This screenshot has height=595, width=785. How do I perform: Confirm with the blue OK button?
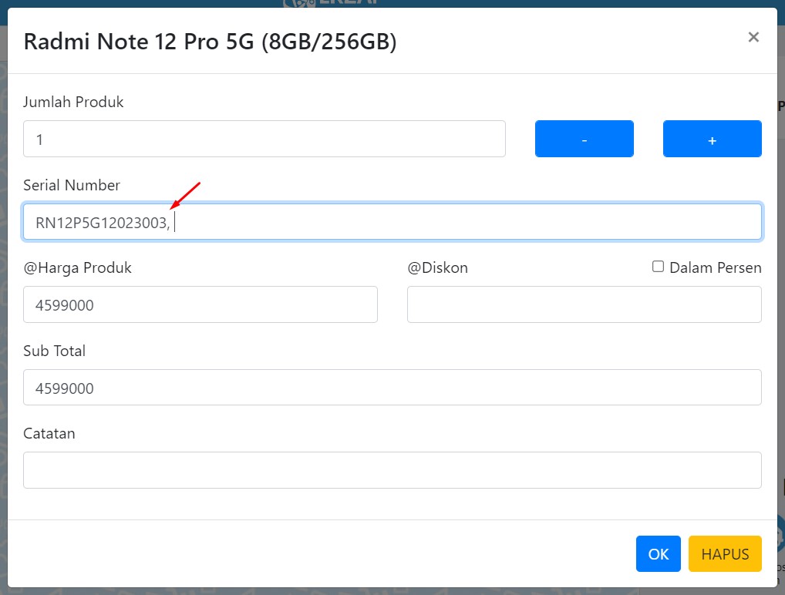(x=659, y=553)
